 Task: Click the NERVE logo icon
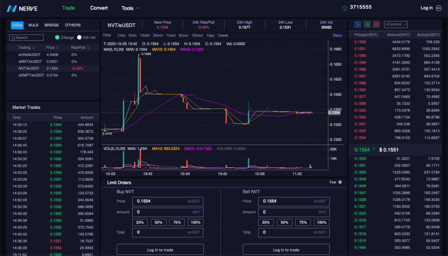pyautogui.click(x=12, y=9)
